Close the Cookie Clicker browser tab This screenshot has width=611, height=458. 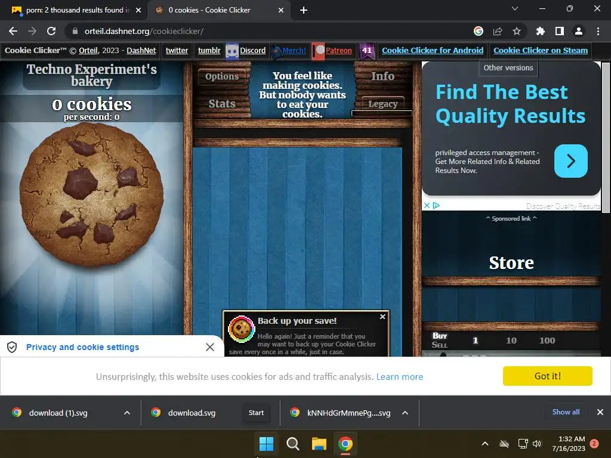(x=281, y=10)
